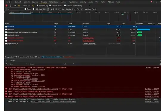This screenshot has height=111, width=161.
Task: Toggle the network filter funnel icon
Action: click(x=19, y=6)
